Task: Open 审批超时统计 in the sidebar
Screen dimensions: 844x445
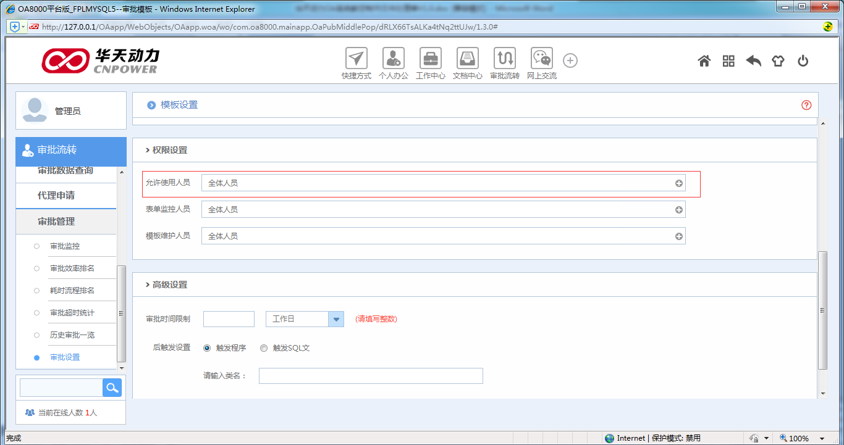Action: 72,313
